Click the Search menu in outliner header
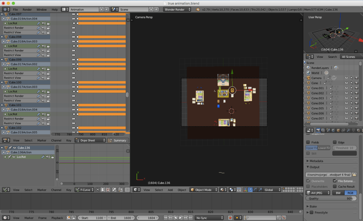 coord(332,57)
